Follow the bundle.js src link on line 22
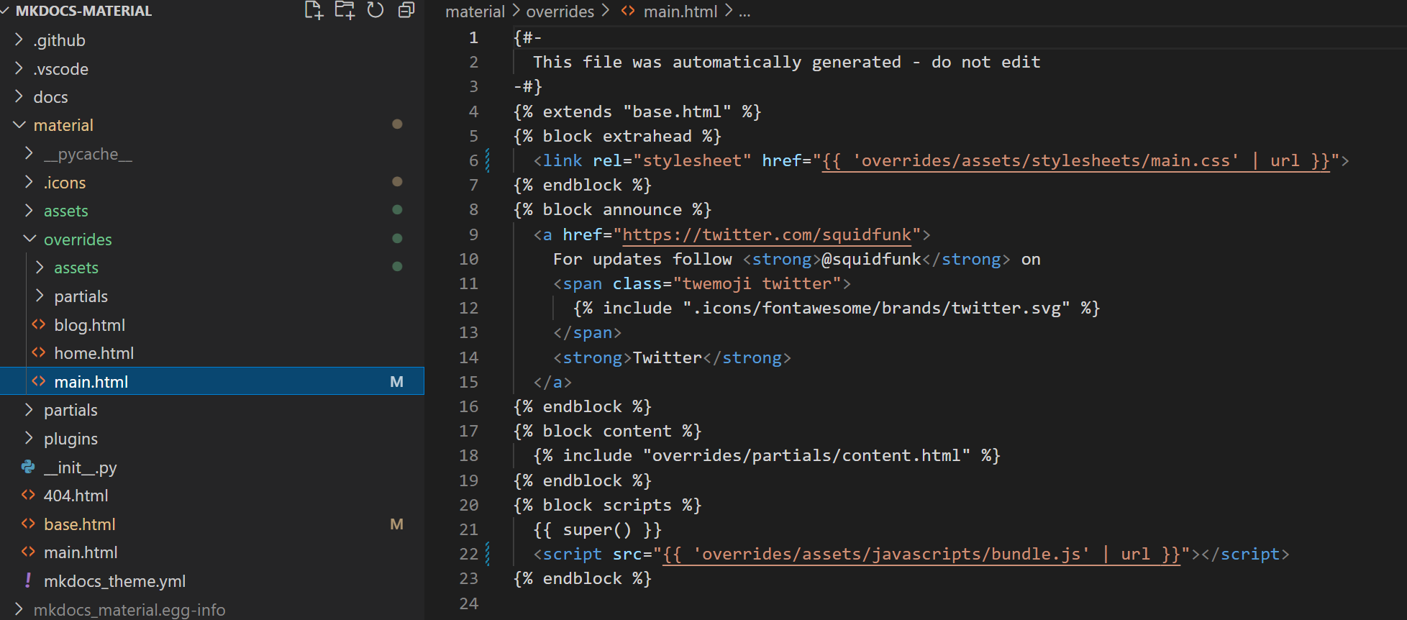Image resolution: width=1407 pixels, height=620 pixels. (921, 554)
